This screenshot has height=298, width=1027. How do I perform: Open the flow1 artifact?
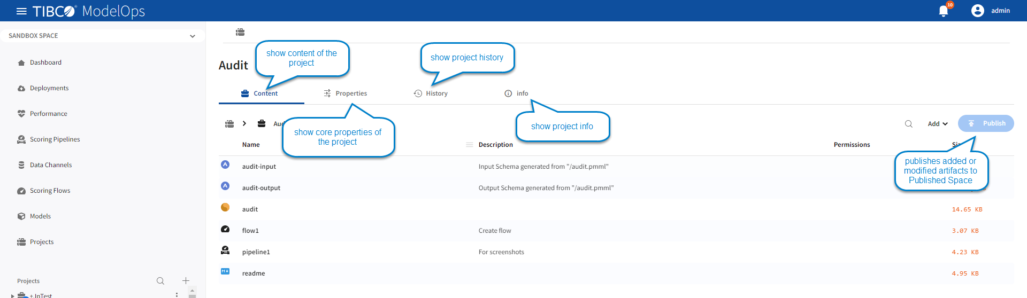[x=250, y=231]
